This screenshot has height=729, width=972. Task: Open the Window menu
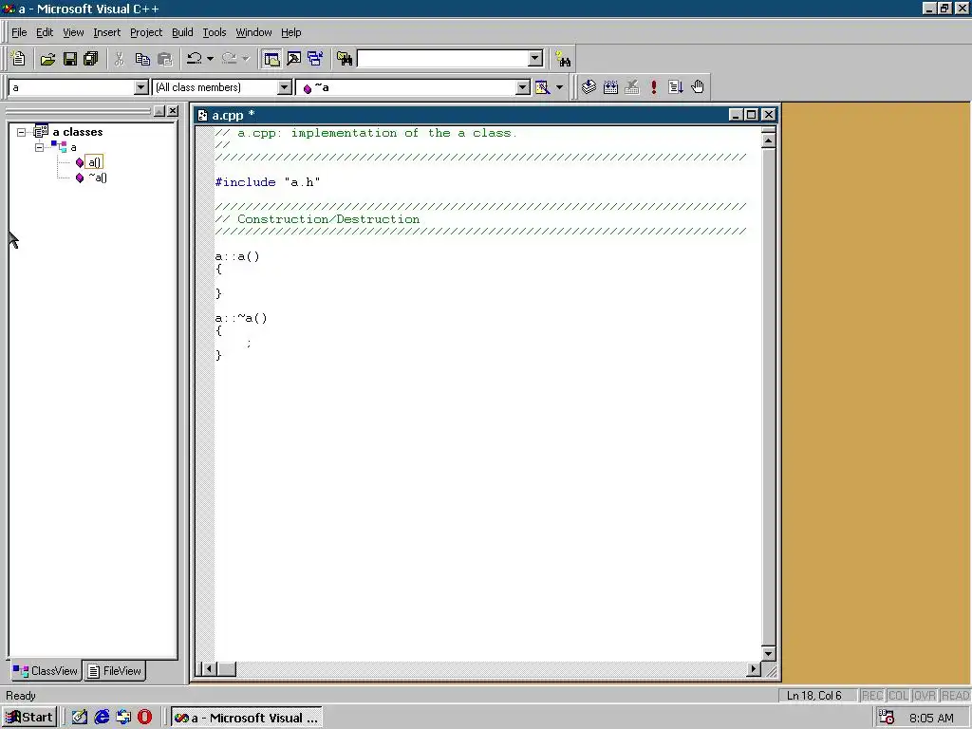[x=253, y=32]
